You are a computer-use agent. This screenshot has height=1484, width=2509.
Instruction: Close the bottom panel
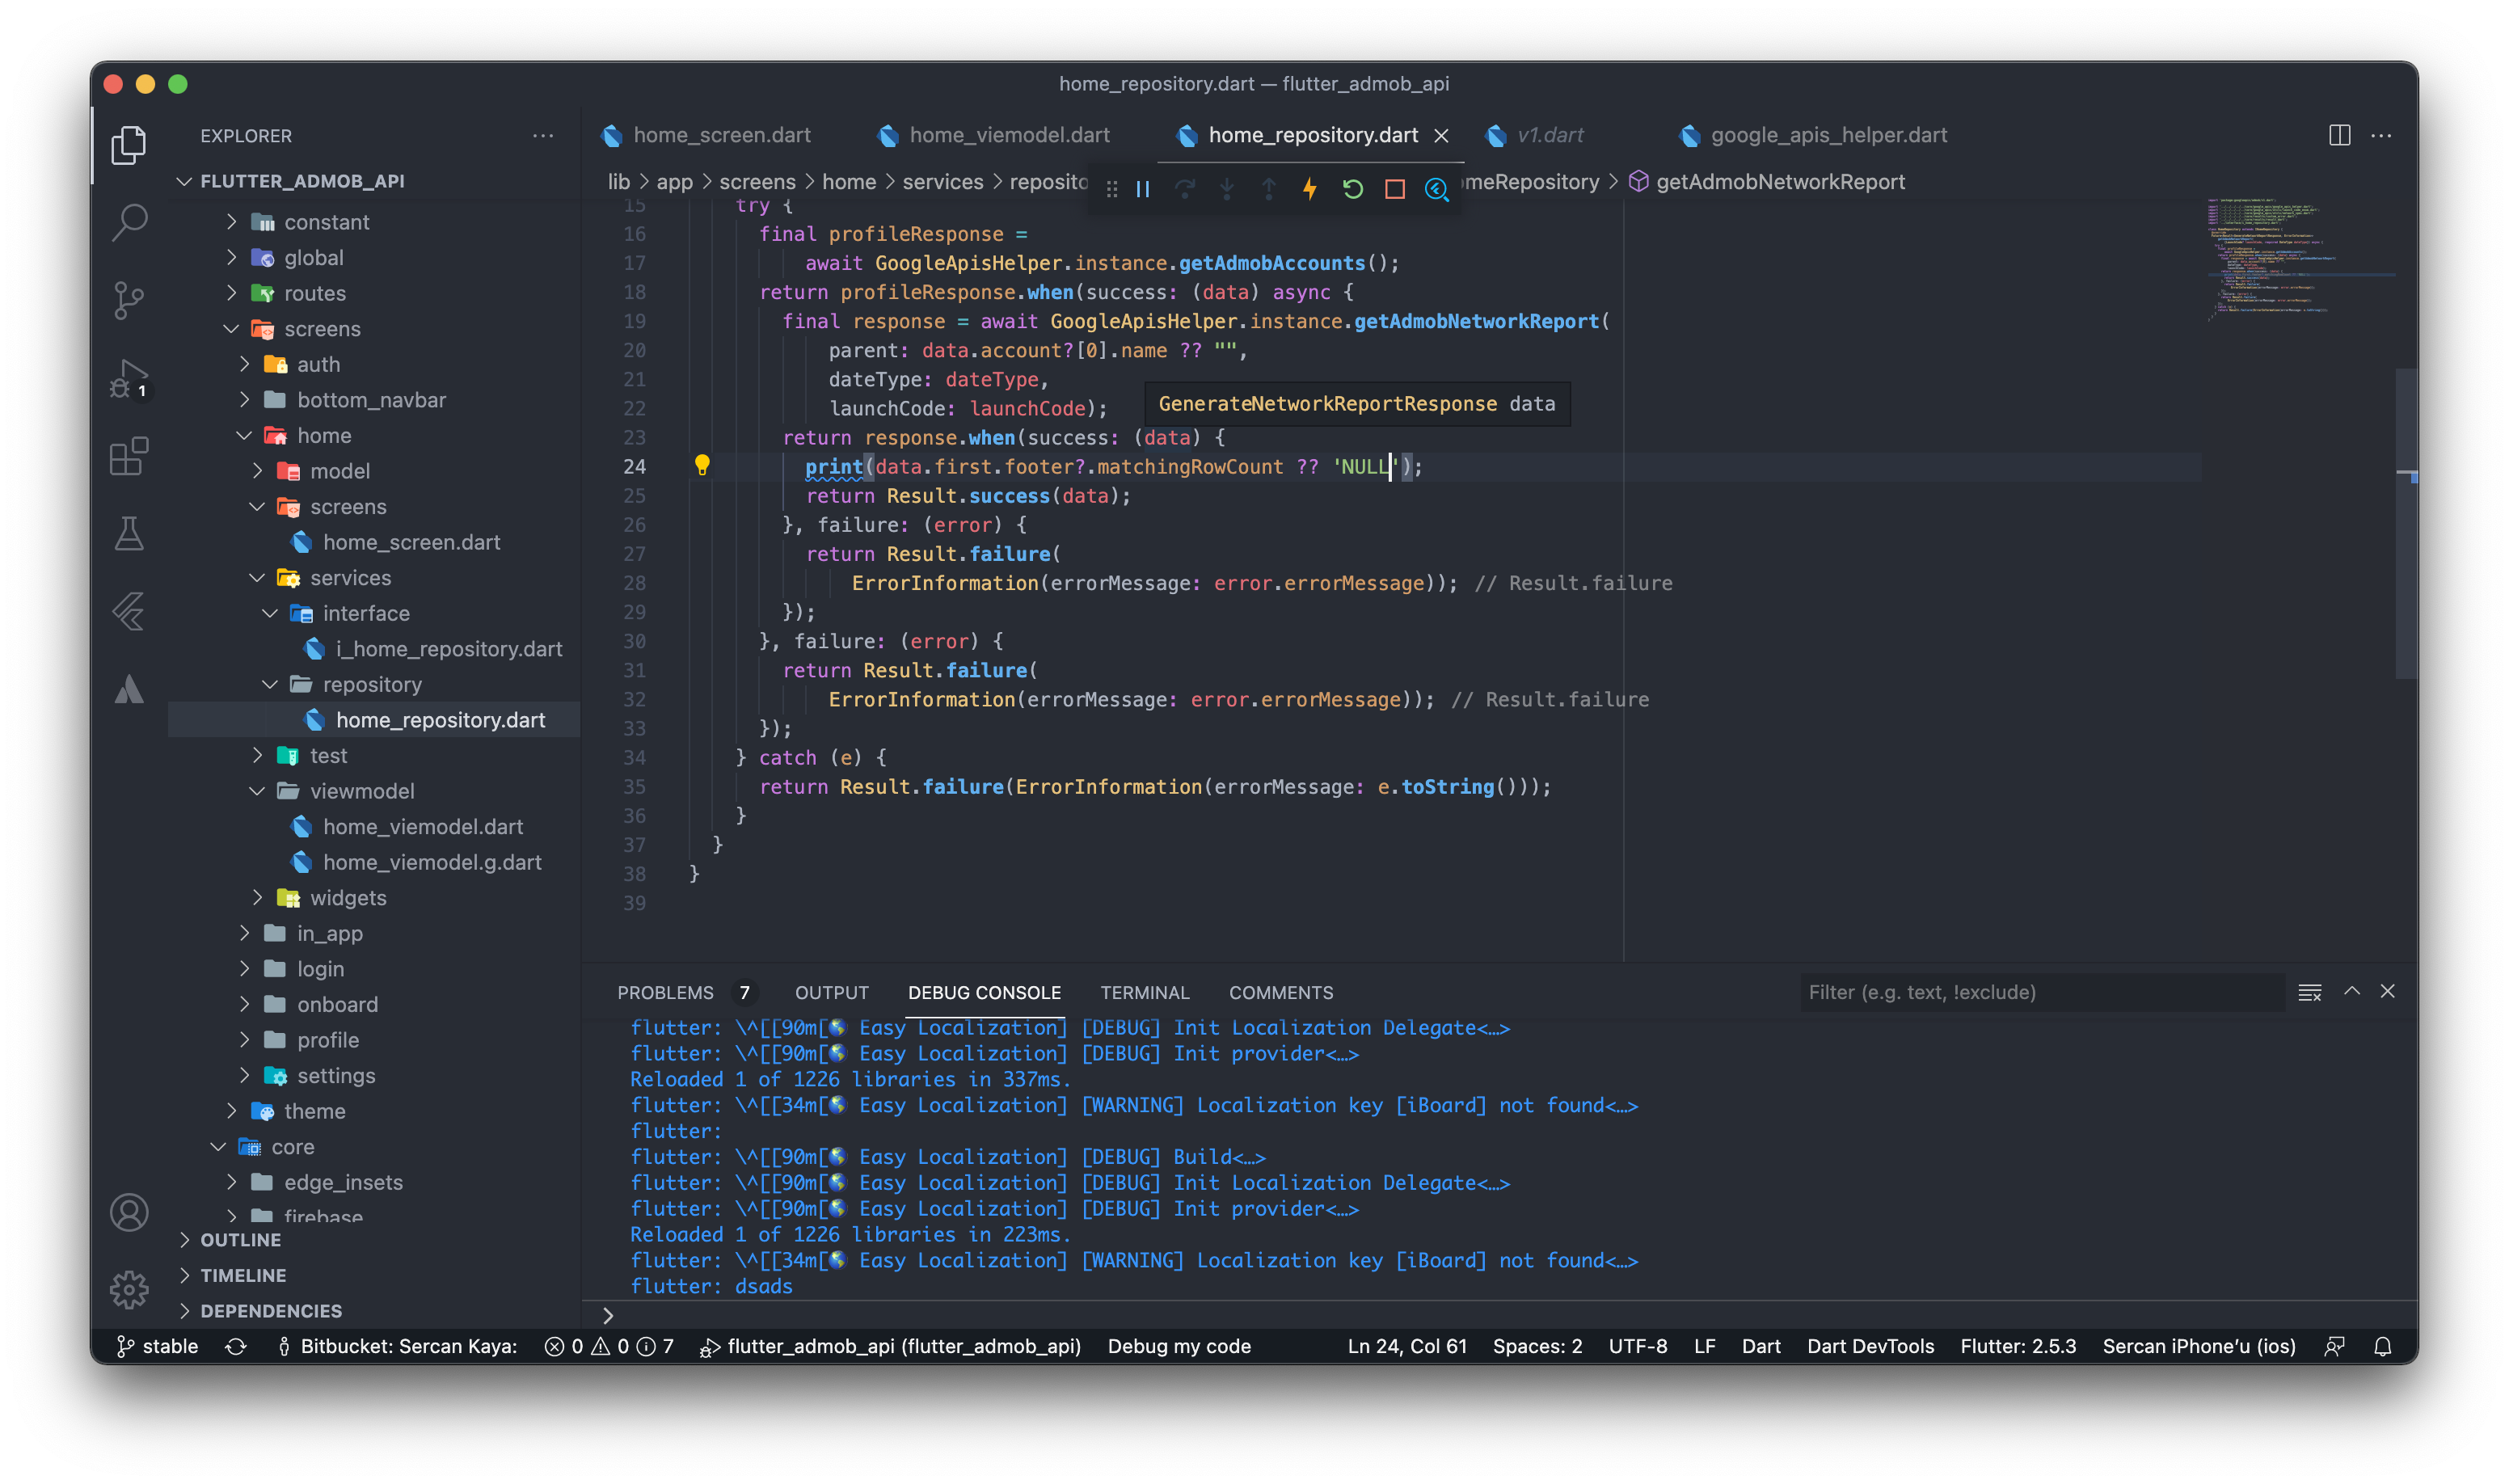click(2387, 992)
